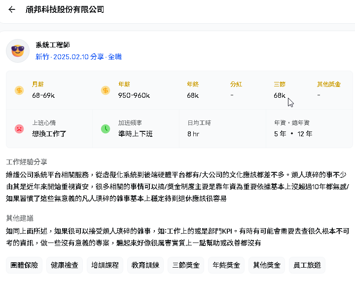Select the 團體保險 benefit tag

(x=24, y=265)
